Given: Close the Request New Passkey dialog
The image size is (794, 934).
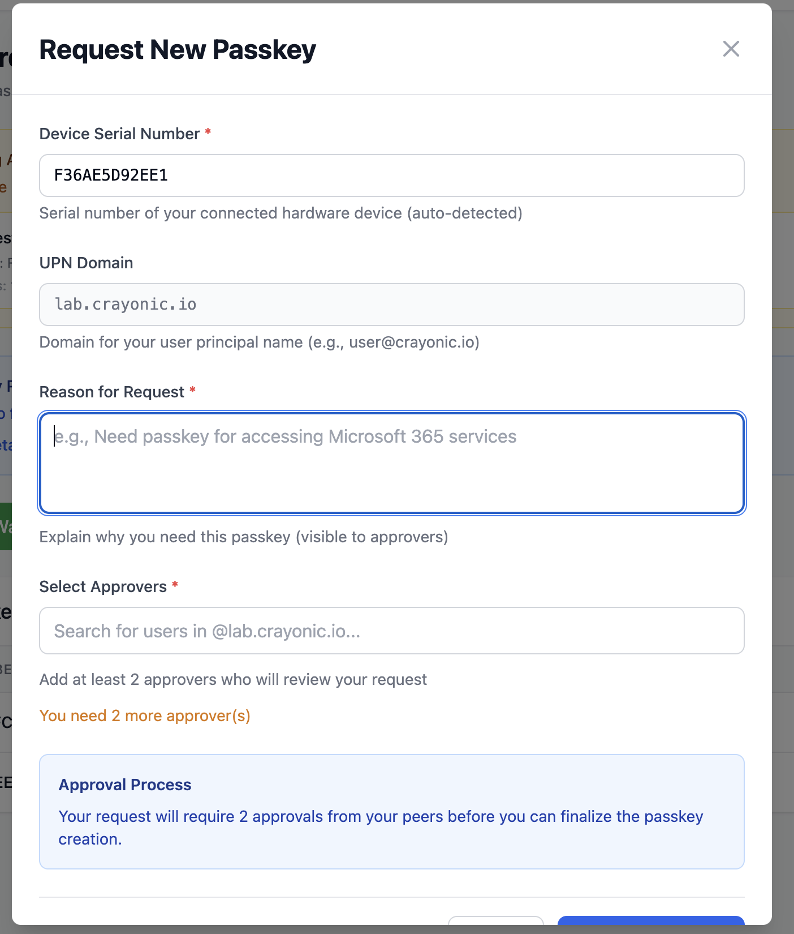Looking at the screenshot, I should (x=731, y=49).
